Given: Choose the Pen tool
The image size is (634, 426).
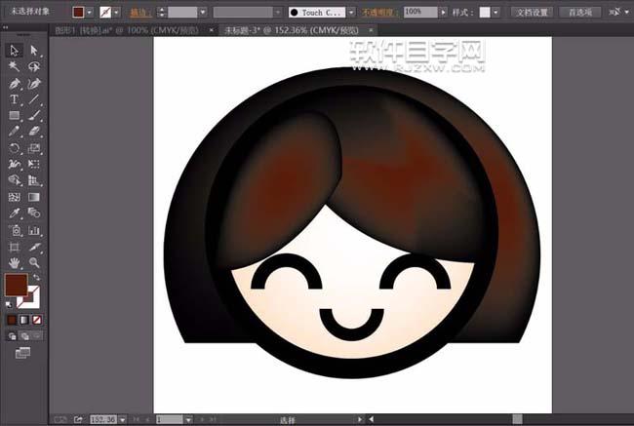Looking at the screenshot, I should [15, 83].
